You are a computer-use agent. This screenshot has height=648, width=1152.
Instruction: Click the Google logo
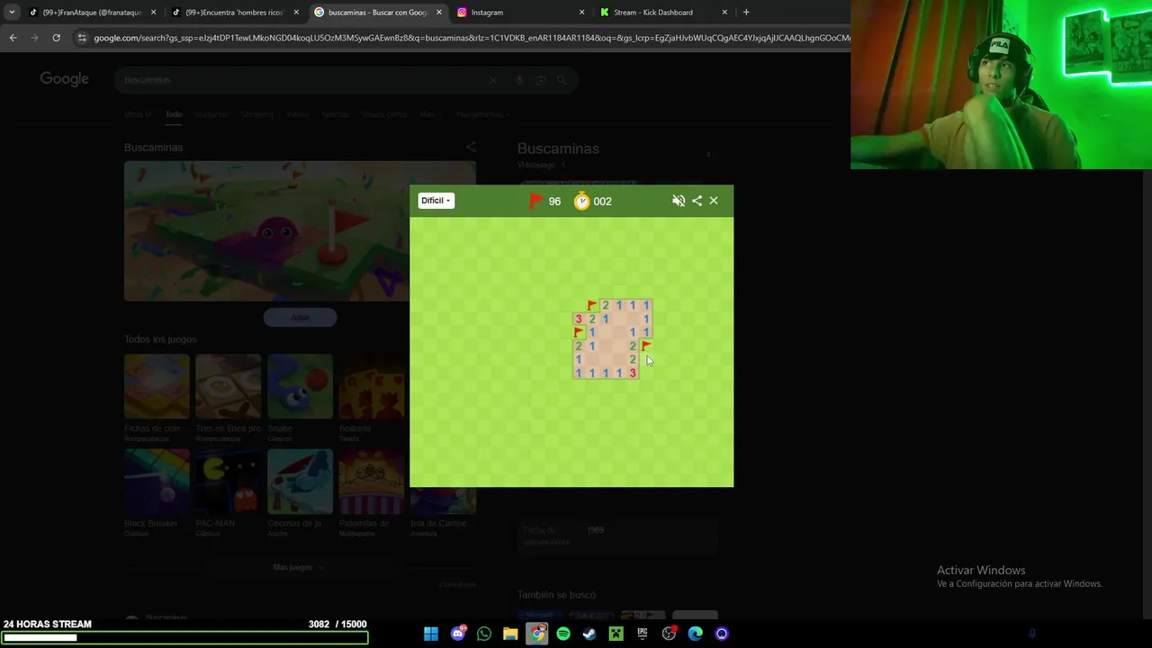[64, 79]
